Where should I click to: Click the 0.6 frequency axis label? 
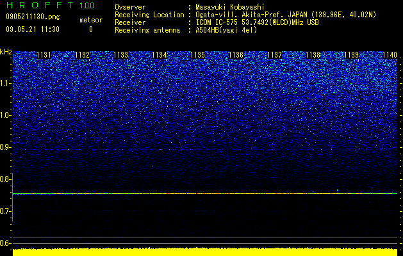point(6,243)
